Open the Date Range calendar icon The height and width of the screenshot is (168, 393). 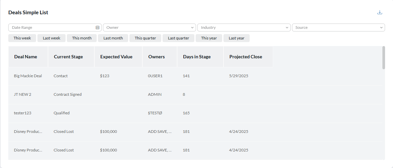97,28
